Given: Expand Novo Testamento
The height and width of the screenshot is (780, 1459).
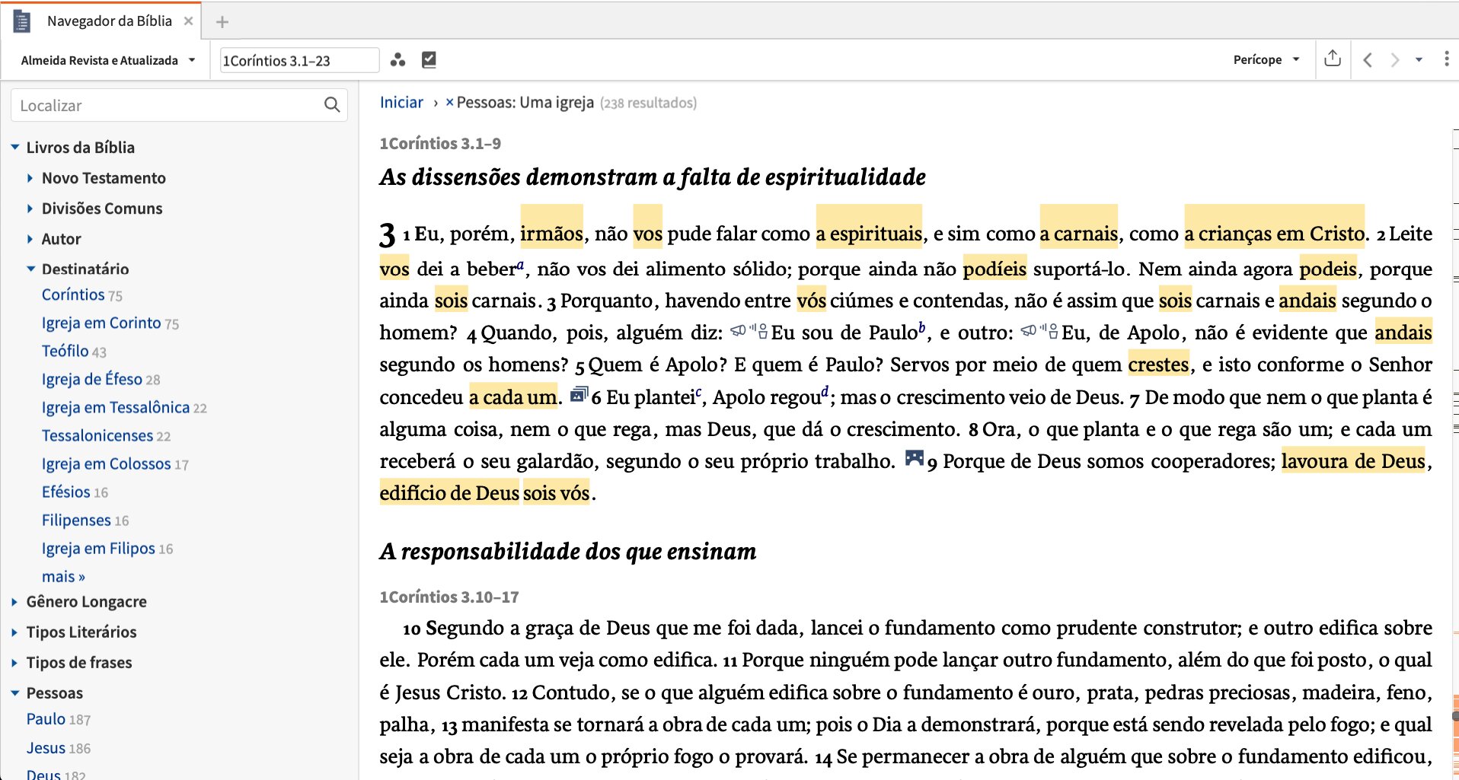Looking at the screenshot, I should 30,178.
